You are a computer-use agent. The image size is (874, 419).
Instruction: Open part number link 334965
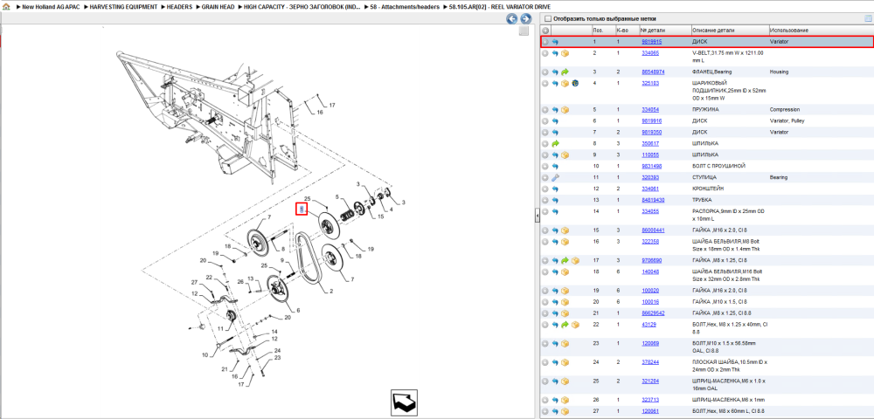650,53
